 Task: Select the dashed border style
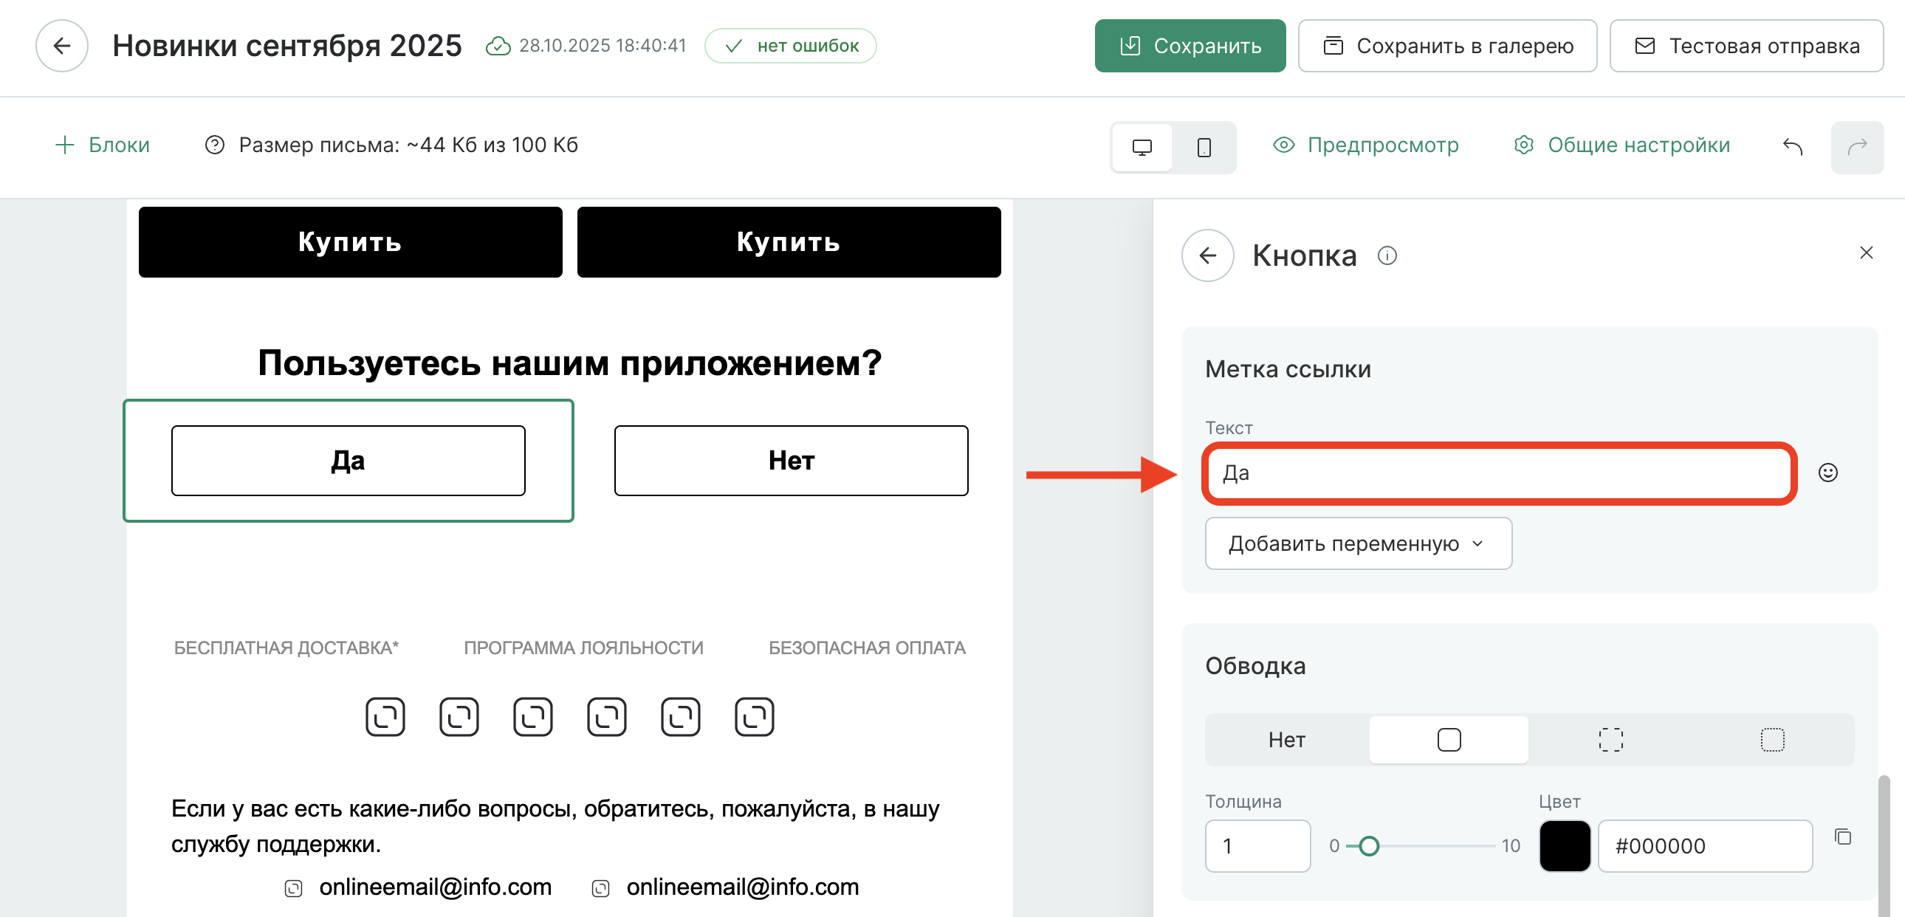point(1610,739)
